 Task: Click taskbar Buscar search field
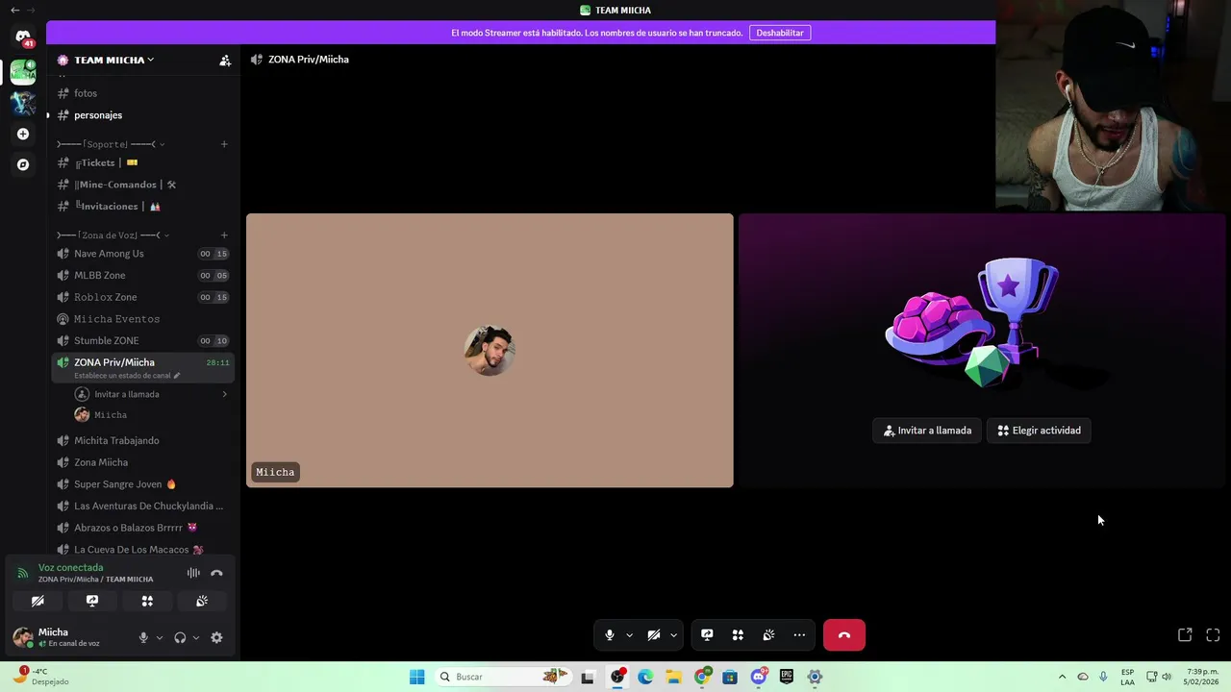[x=502, y=677]
